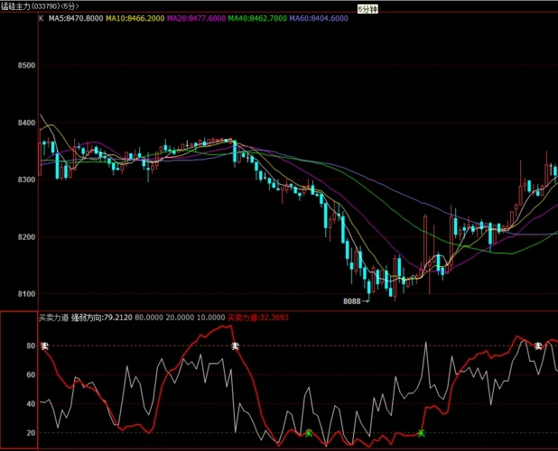The width and height of the screenshot is (558, 451).
Task: Click the 80.0000 indicator parameter value
Action: tap(149, 318)
